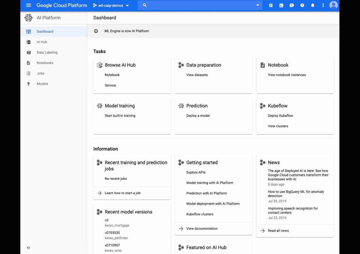Click Explore APIs link

point(196,172)
